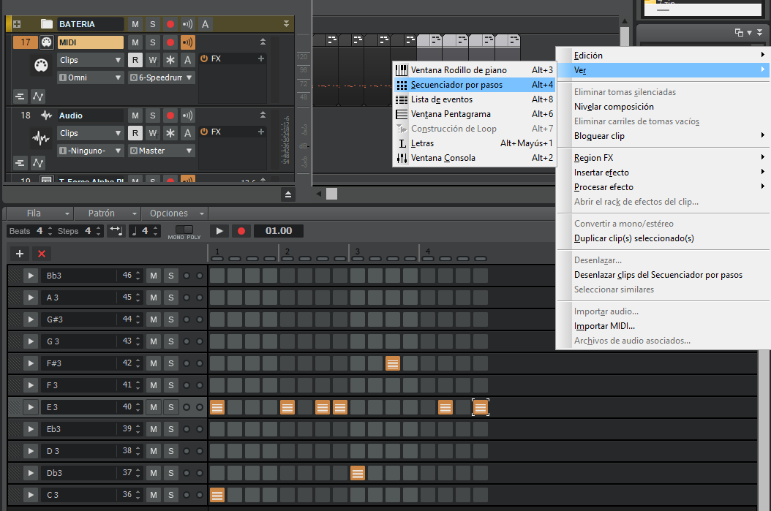Arm record on Audio track 18
Viewport: 771px width, 511px height.
coord(170,116)
